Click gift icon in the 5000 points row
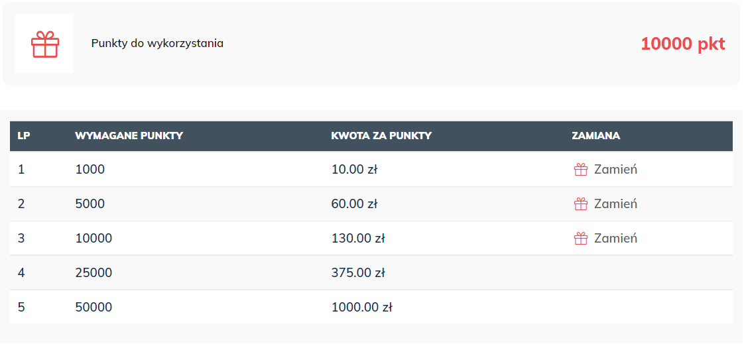 click(x=580, y=204)
